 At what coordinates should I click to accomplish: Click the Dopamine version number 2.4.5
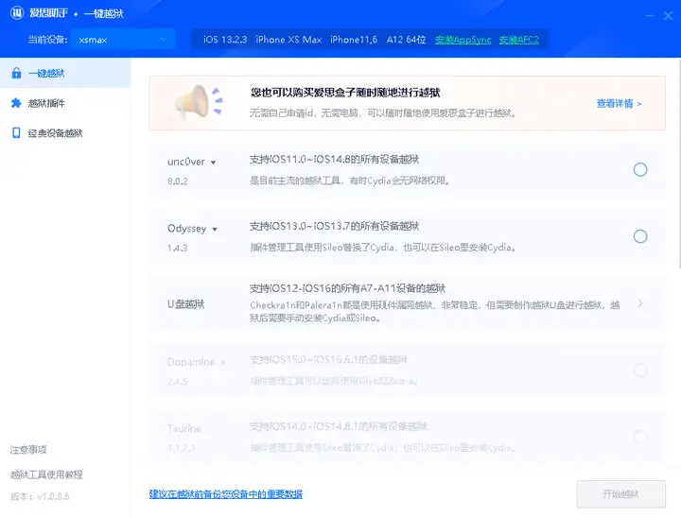coord(178,382)
